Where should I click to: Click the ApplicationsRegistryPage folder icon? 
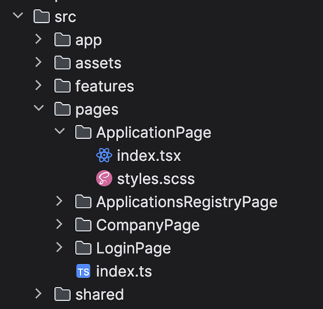pyautogui.click(x=83, y=201)
